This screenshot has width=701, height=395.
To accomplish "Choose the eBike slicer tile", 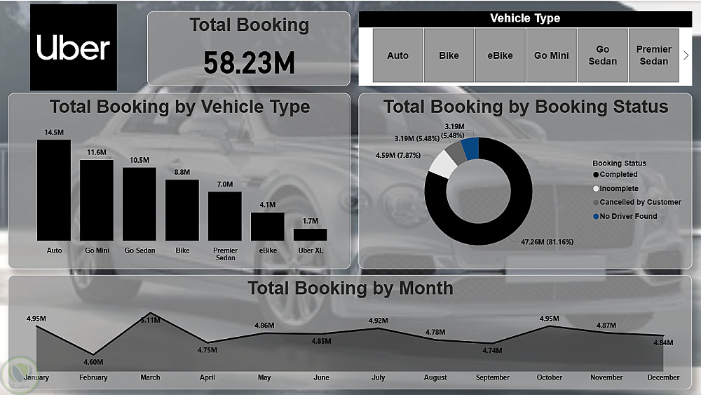I will pyautogui.click(x=501, y=55).
